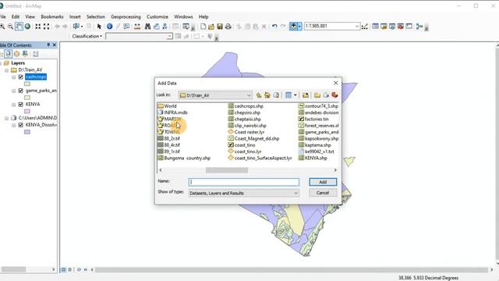499x281 pixels.
Task: Open the map scale dropdown
Action: (357, 26)
